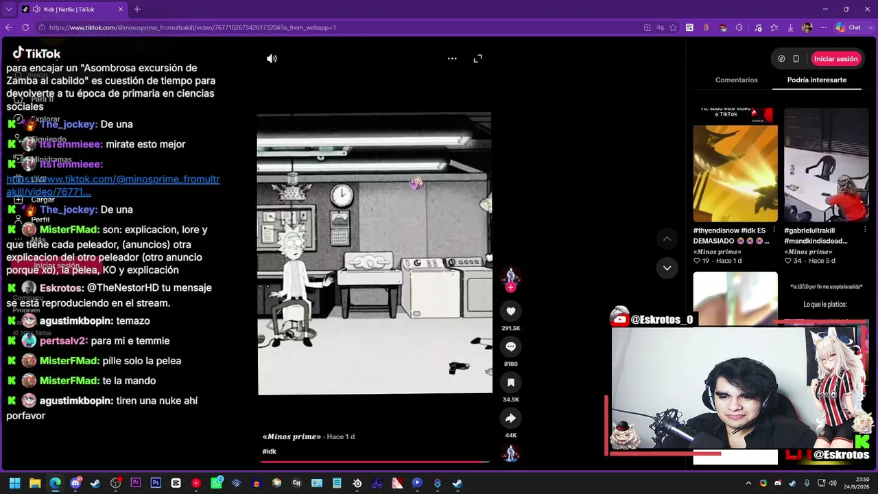Reload the current page

(25, 27)
